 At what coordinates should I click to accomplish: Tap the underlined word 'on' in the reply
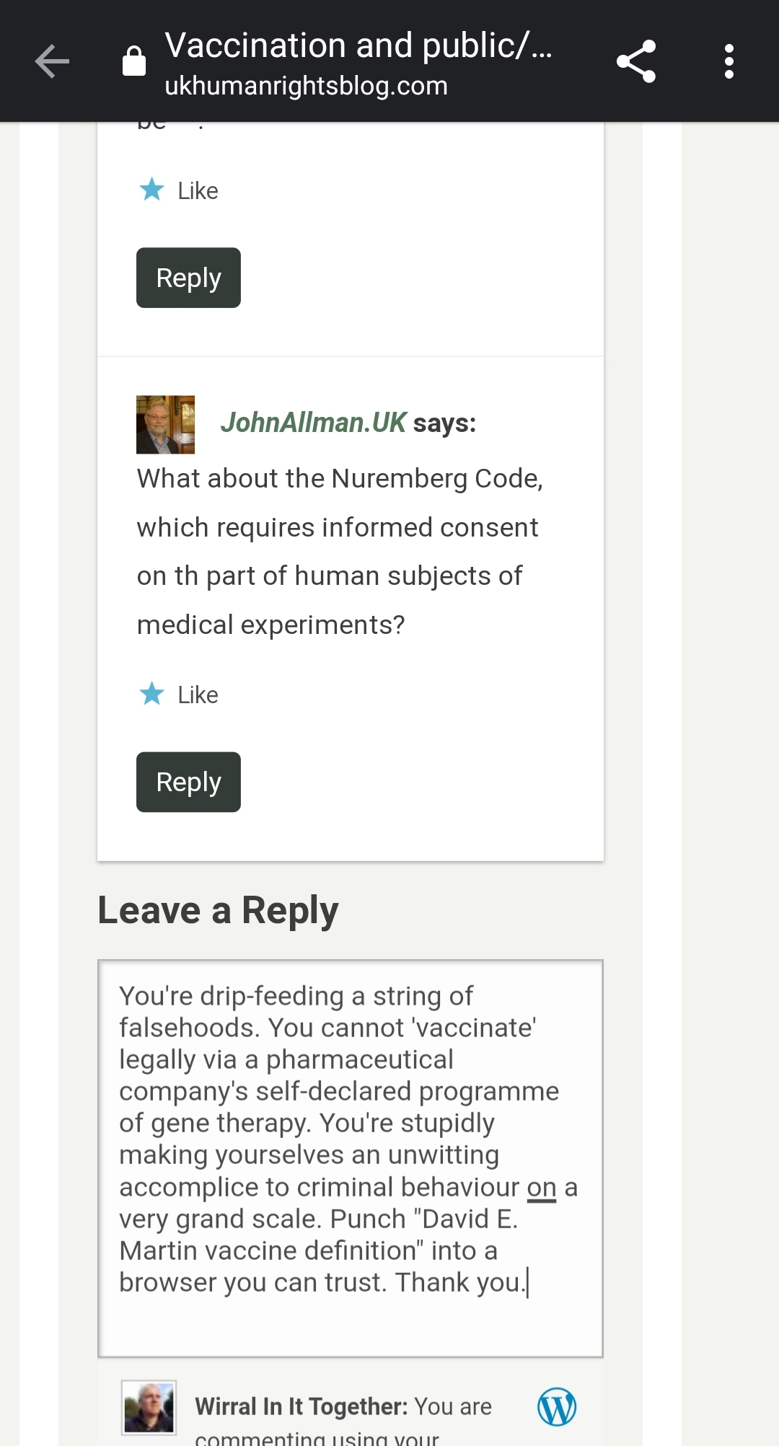(x=541, y=1187)
